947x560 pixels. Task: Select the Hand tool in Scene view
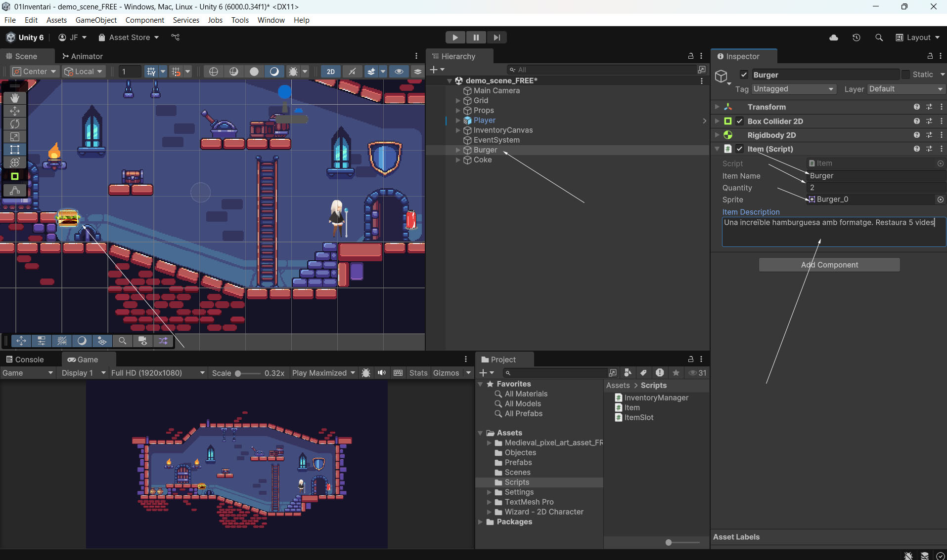(x=15, y=98)
